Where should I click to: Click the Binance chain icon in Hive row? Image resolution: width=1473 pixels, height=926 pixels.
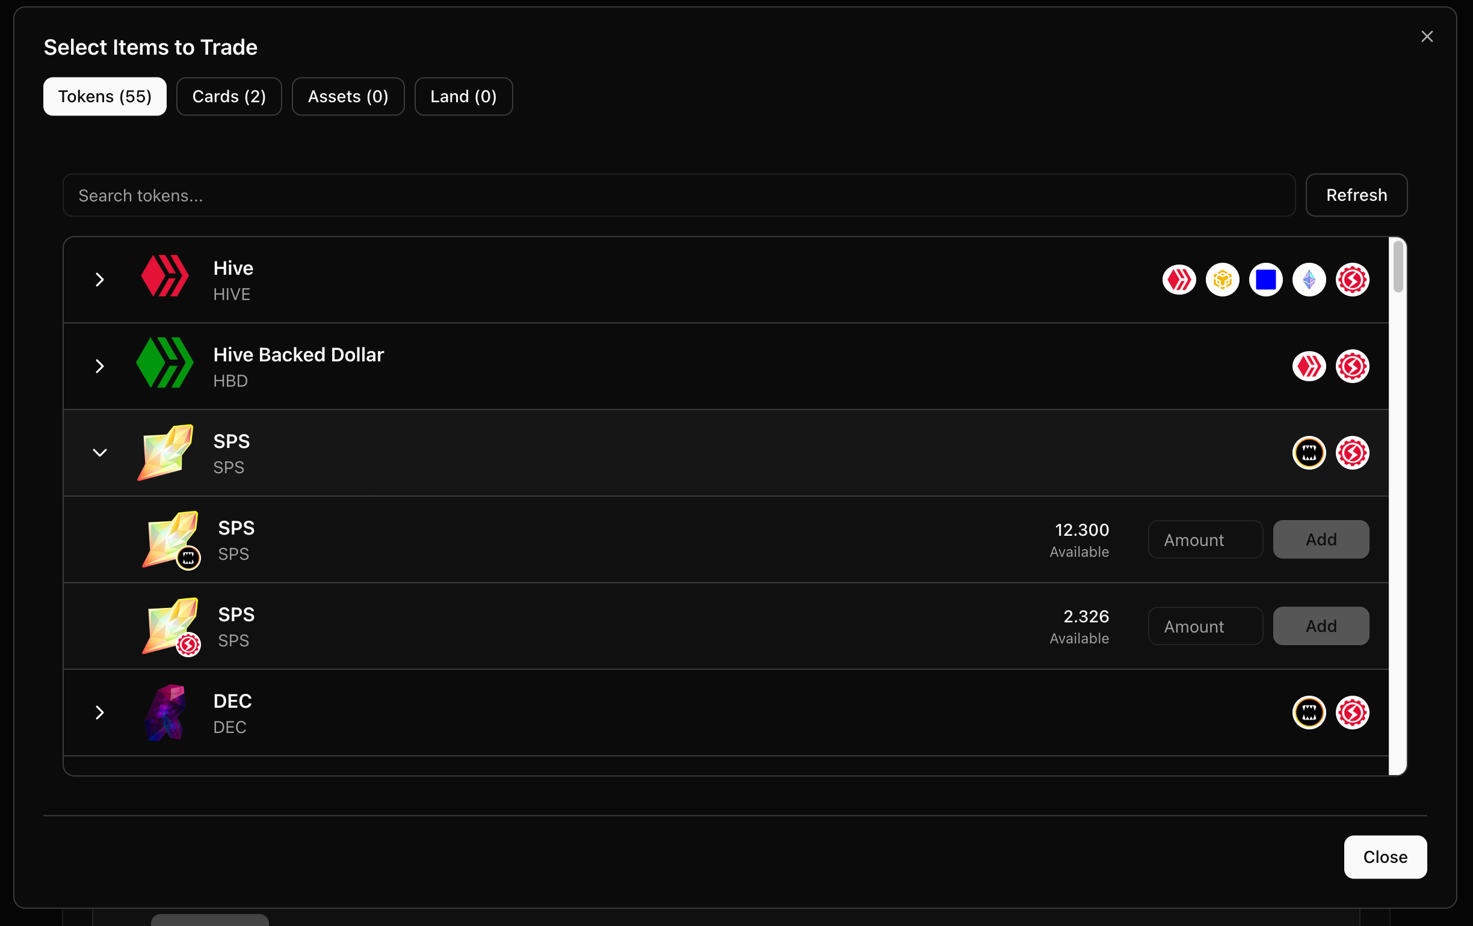(x=1221, y=280)
